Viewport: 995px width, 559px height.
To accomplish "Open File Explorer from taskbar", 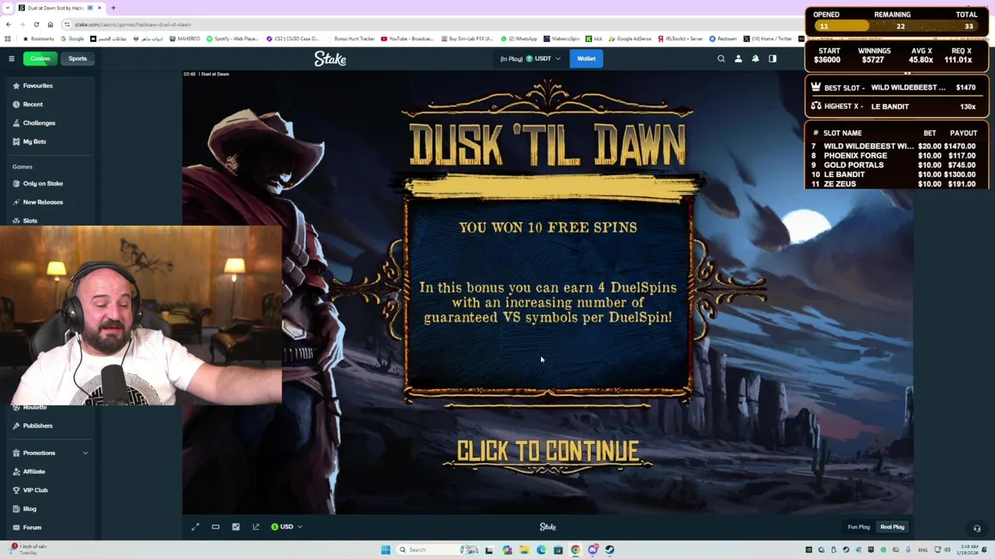I will (524, 550).
